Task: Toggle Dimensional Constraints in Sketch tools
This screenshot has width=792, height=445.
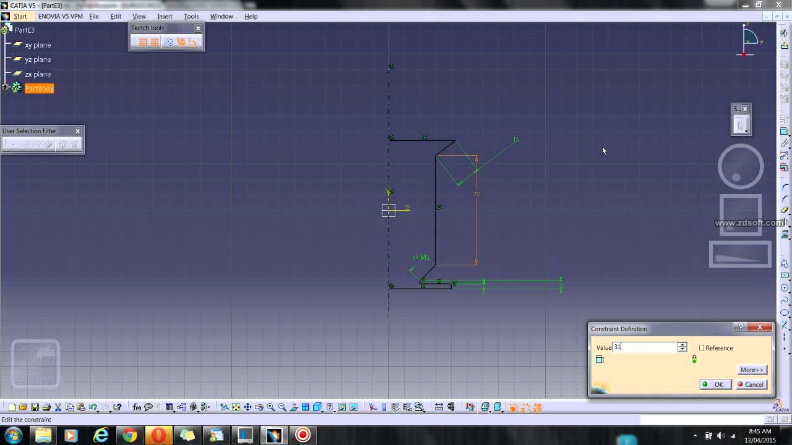Action: (192, 42)
